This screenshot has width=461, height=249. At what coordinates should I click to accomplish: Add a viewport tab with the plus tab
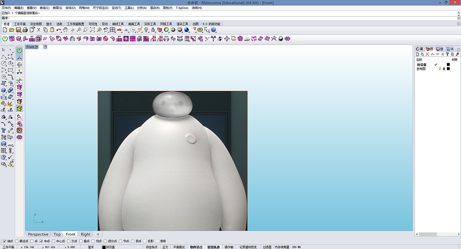98,234
